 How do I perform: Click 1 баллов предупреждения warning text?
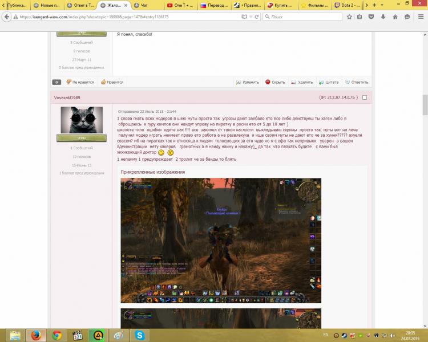point(82,173)
